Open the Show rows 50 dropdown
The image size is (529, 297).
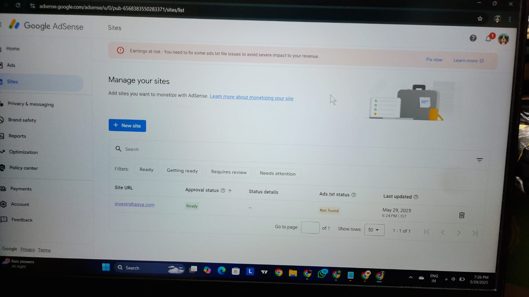[374, 230]
